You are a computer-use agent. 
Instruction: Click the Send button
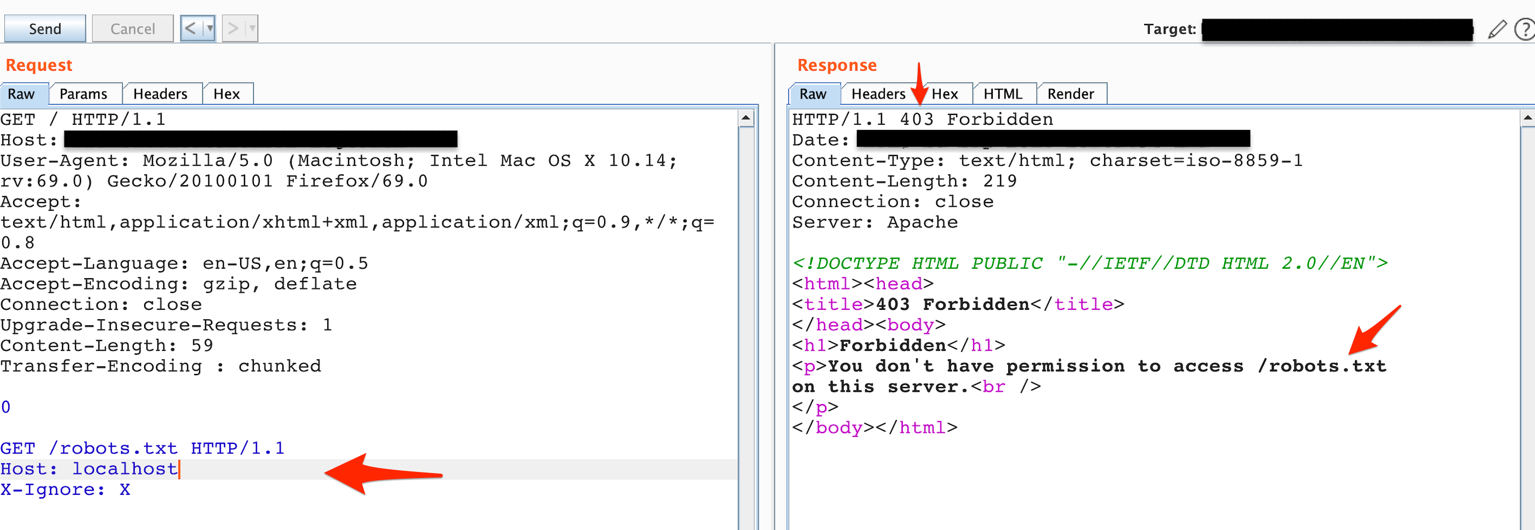(45, 28)
